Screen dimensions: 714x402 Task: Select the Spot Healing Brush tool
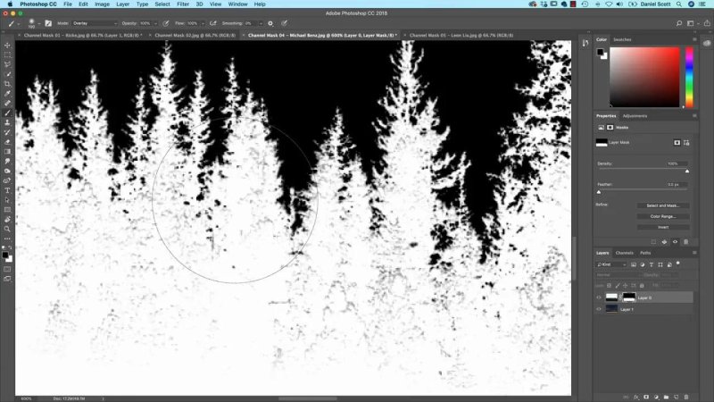point(7,103)
